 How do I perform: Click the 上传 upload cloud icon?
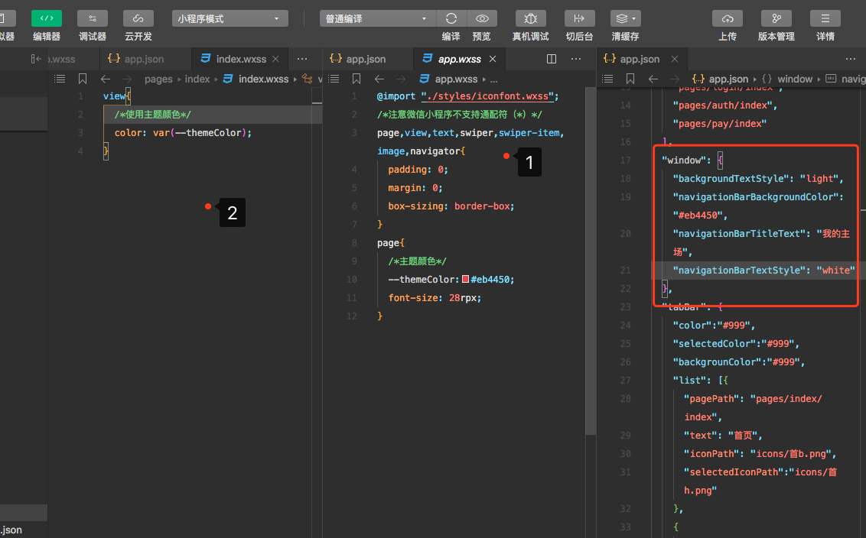coord(728,18)
